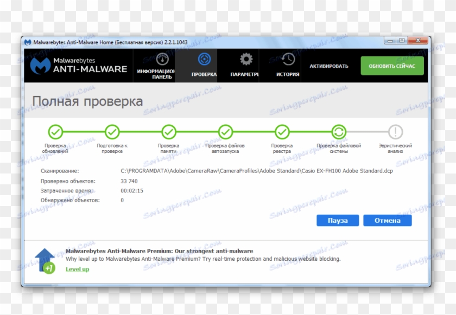Click the Проверка памяти checkmark icon
Screen dimensions: 456x315
point(169,132)
